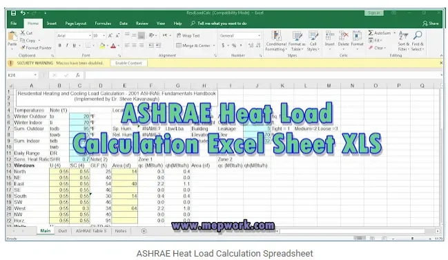Viewport: 448px width, 260px height.
Task: Add a new sheet with plus icon
Action: tap(144, 231)
